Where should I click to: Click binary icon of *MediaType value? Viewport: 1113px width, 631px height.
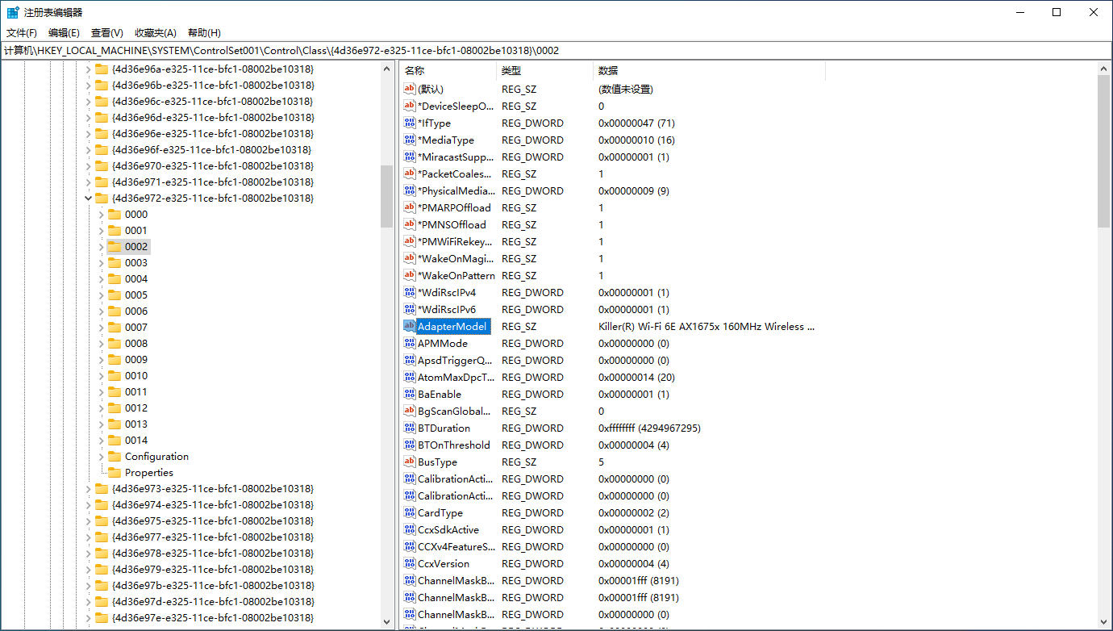coord(410,140)
